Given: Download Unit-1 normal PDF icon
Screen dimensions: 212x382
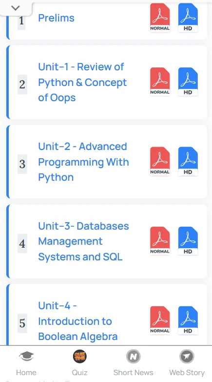Looking at the screenshot, I should pos(160,82).
